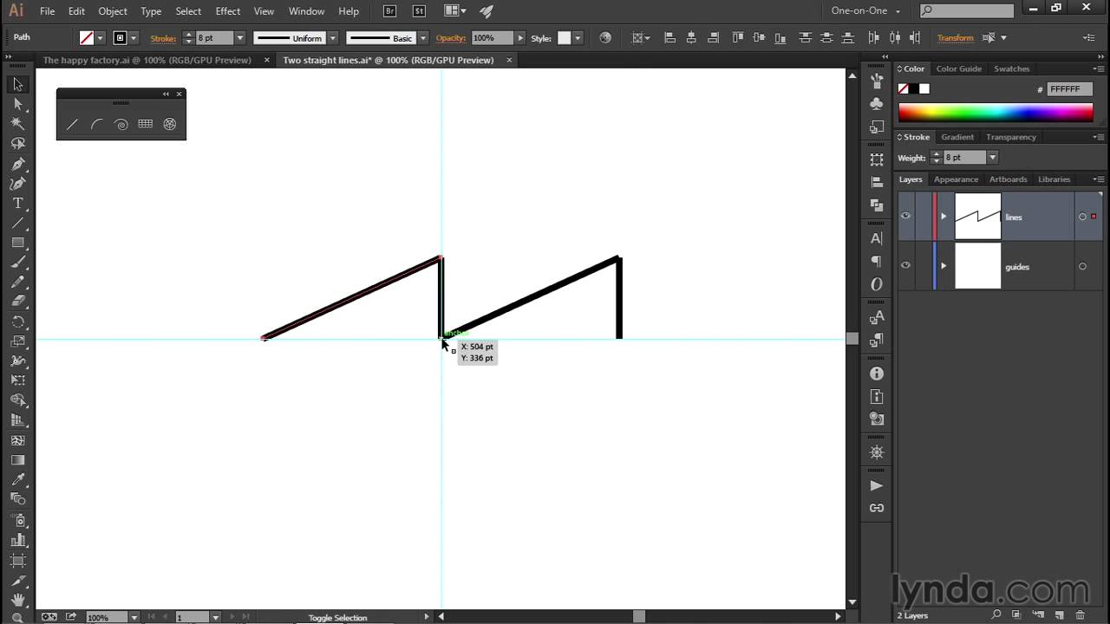Open the Window menu
The image size is (1110, 624).
[306, 11]
